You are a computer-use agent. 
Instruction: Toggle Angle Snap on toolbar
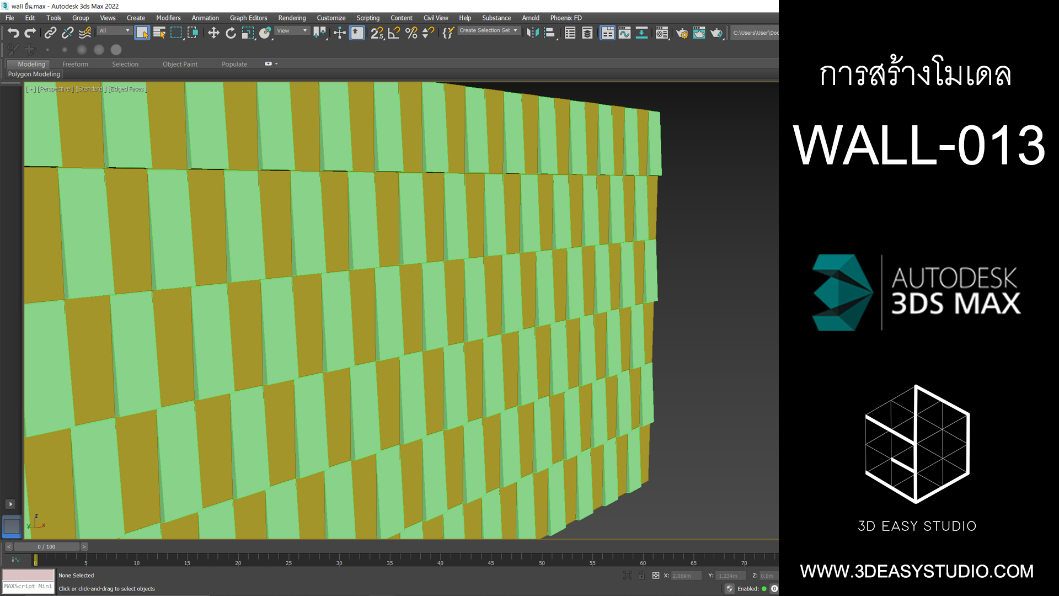point(394,33)
